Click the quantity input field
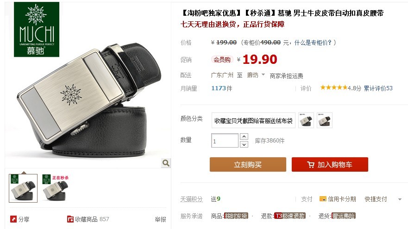 225,140
